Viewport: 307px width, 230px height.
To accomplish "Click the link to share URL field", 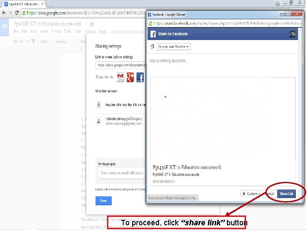I will coord(121,65).
